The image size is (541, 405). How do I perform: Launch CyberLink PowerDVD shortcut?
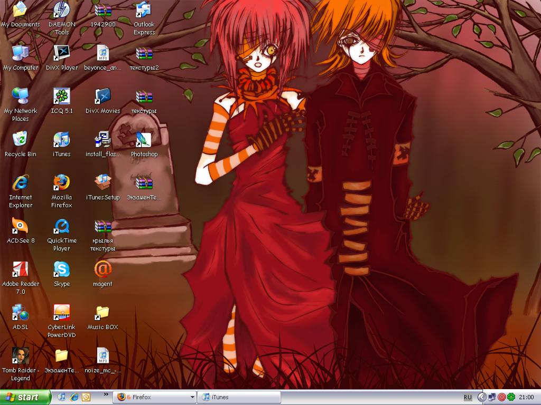(62, 321)
